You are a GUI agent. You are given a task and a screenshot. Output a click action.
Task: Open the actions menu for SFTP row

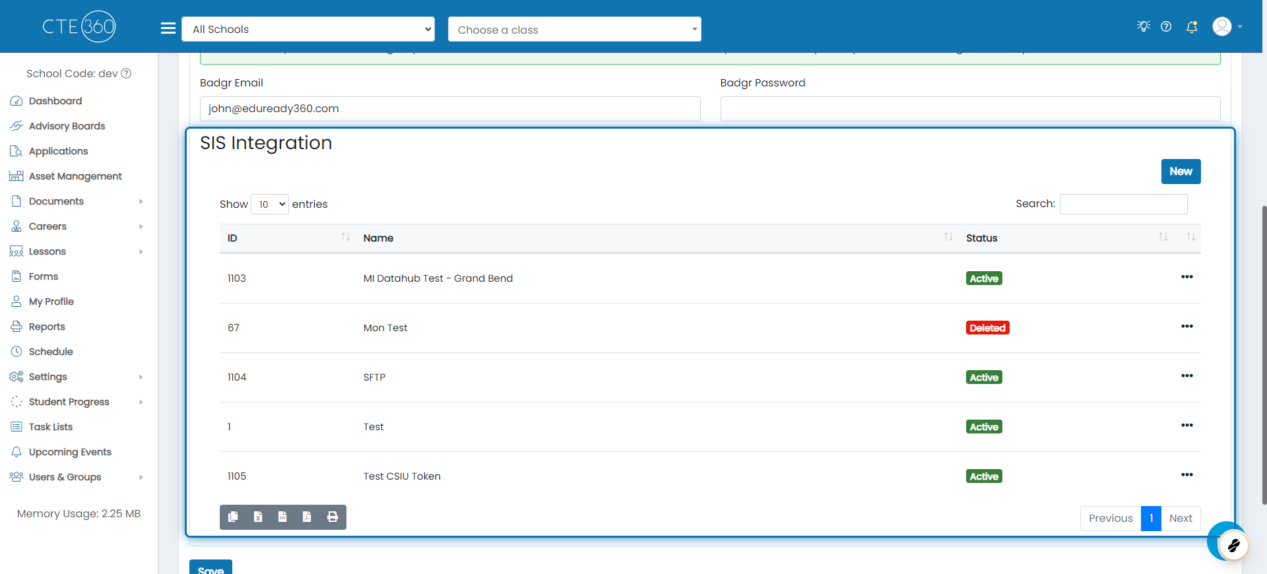tap(1187, 376)
